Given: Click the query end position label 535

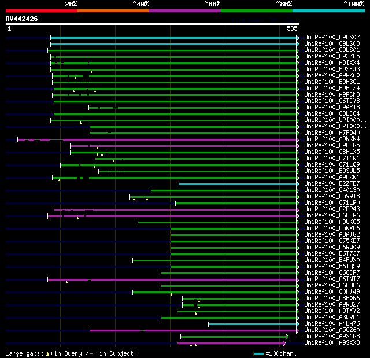Looking at the screenshot, I should [x=292, y=28].
